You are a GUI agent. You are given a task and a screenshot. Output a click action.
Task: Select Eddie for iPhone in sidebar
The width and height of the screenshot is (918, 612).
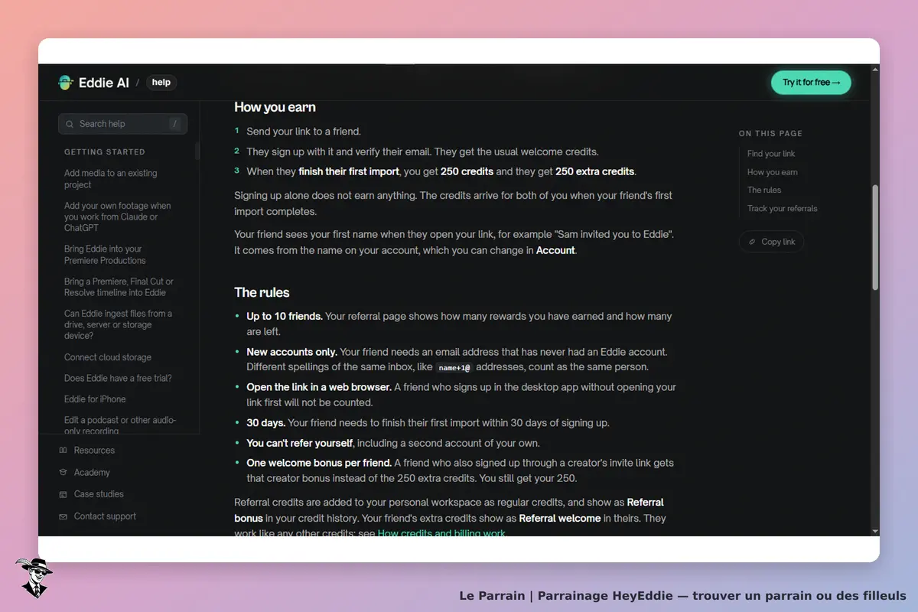point(95,399)
